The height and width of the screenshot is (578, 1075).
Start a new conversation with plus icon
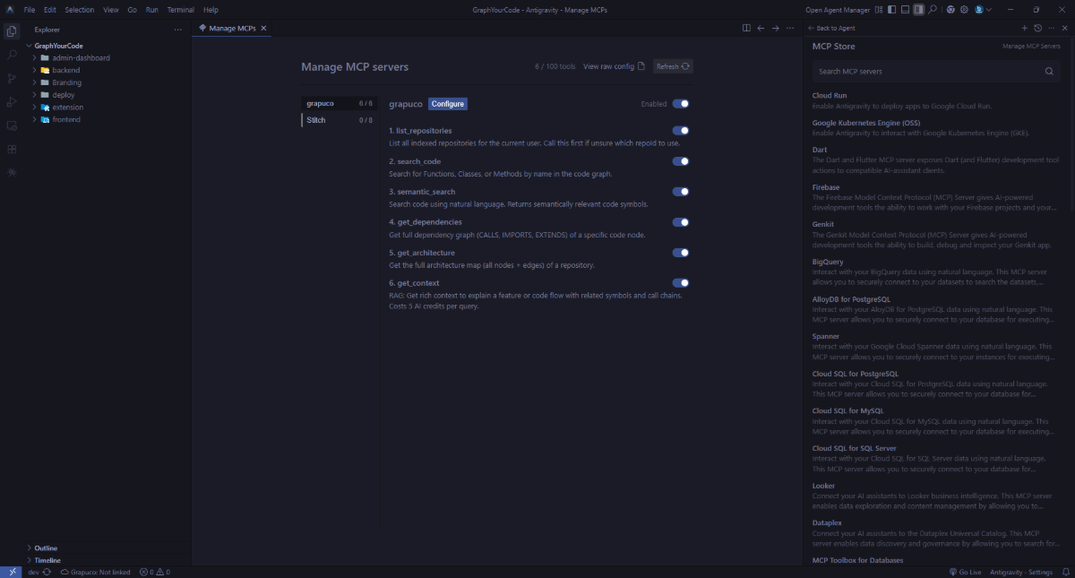1024,28
